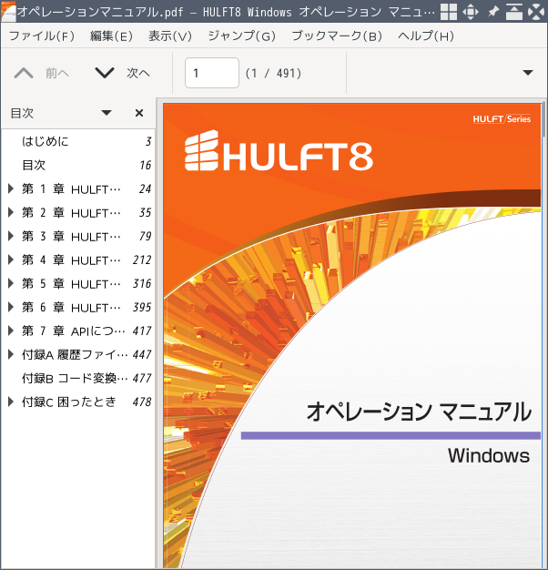Click the shade window icon in title bar
The width and height of the screenshot is (548, 570).
[x=513, y=12]
